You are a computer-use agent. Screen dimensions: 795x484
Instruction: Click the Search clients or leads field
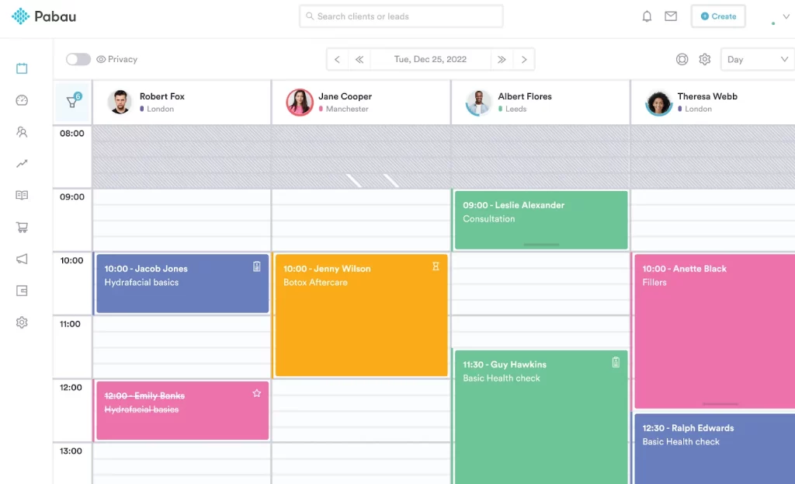pos(401,16)
